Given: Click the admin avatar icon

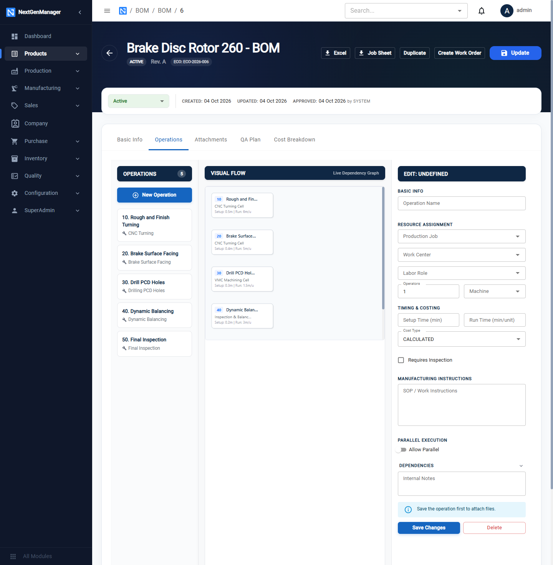Looking at the screenshot, I should pyautogui.click(x=507, y=11).
